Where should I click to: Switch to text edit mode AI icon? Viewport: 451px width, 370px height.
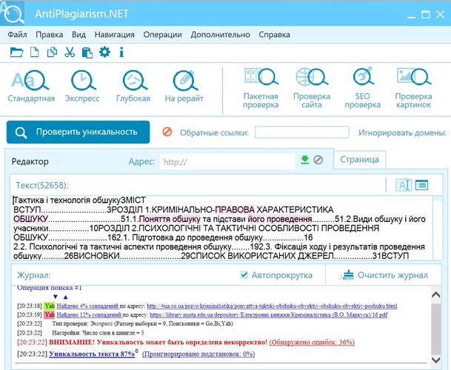(404, 185)
